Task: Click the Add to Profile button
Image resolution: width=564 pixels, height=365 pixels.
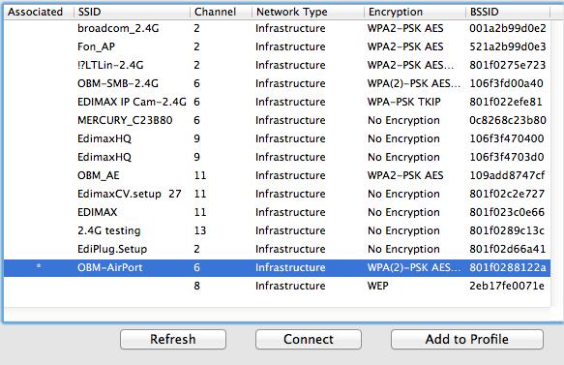Action: point(467,339)
